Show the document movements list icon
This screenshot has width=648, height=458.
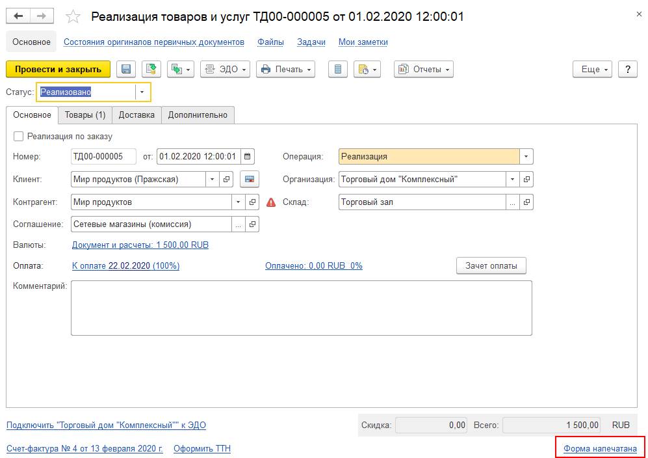tap(337, 69)
